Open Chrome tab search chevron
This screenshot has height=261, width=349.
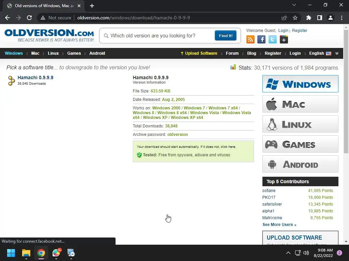(294, 5)
